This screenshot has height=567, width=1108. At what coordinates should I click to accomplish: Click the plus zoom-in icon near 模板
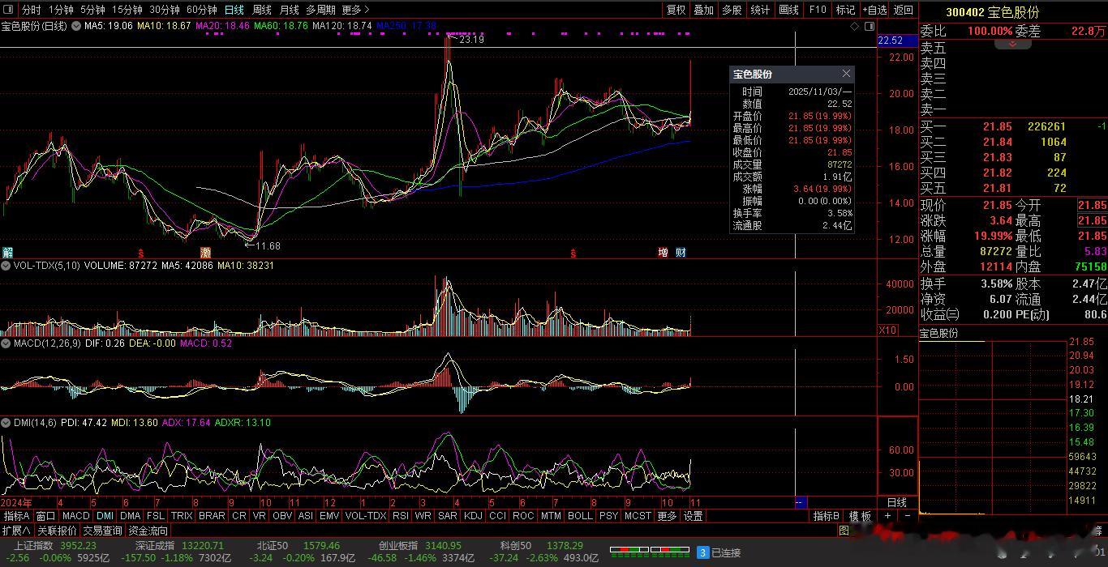click(x=887, y=516)
